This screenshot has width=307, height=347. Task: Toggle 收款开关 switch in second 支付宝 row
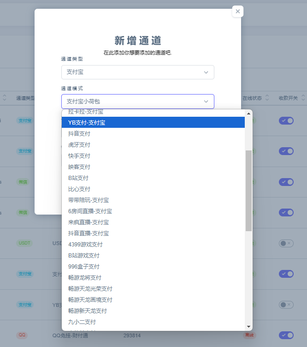(286, 151)
